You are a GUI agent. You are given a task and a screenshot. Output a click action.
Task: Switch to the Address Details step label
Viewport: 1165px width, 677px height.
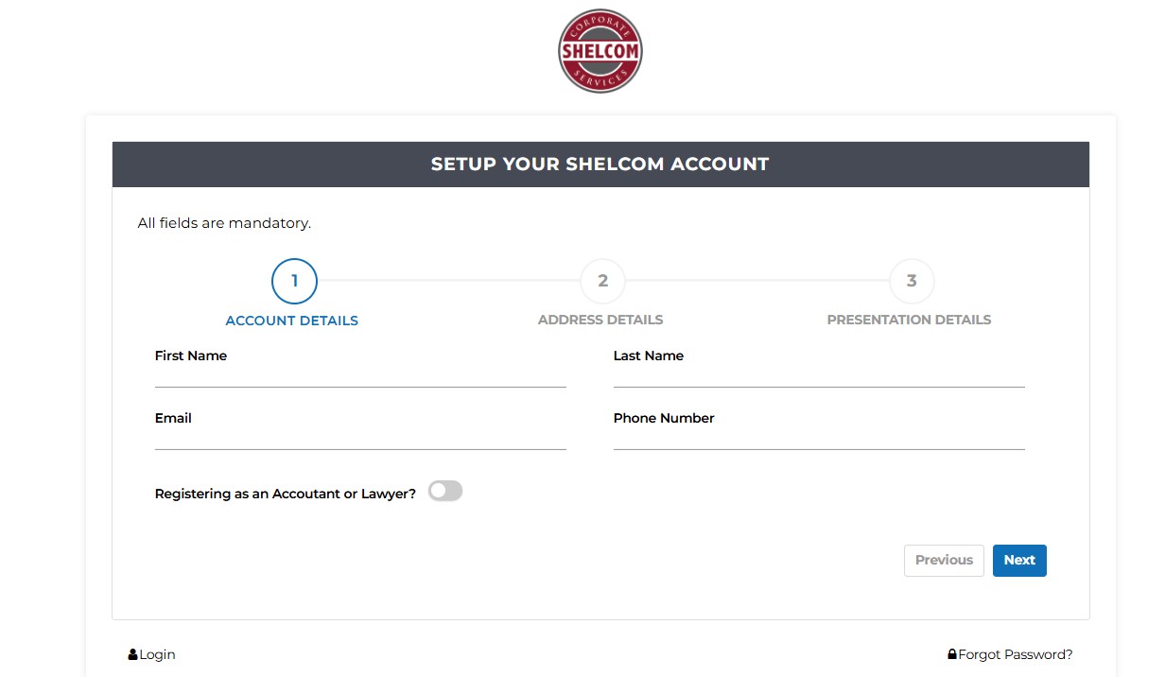pyautogui.click(x=600, y=320)
